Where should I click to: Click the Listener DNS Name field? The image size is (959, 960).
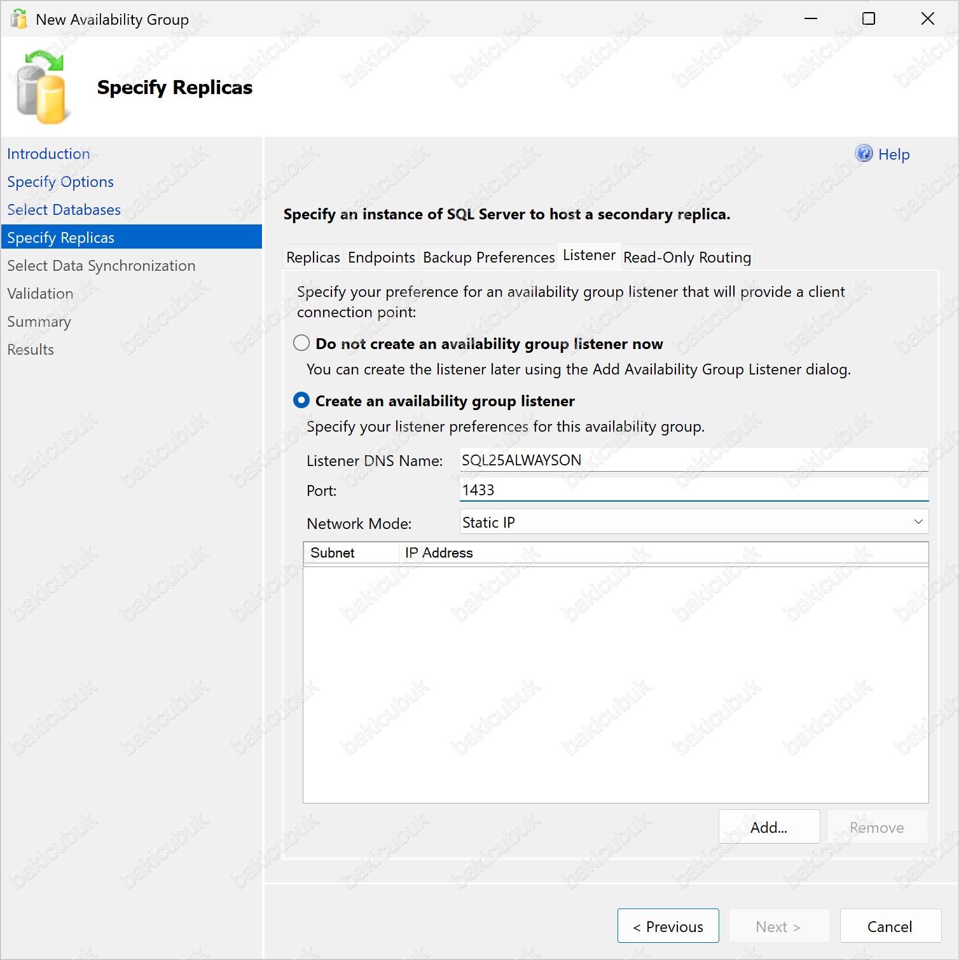[x=693, y=460]
